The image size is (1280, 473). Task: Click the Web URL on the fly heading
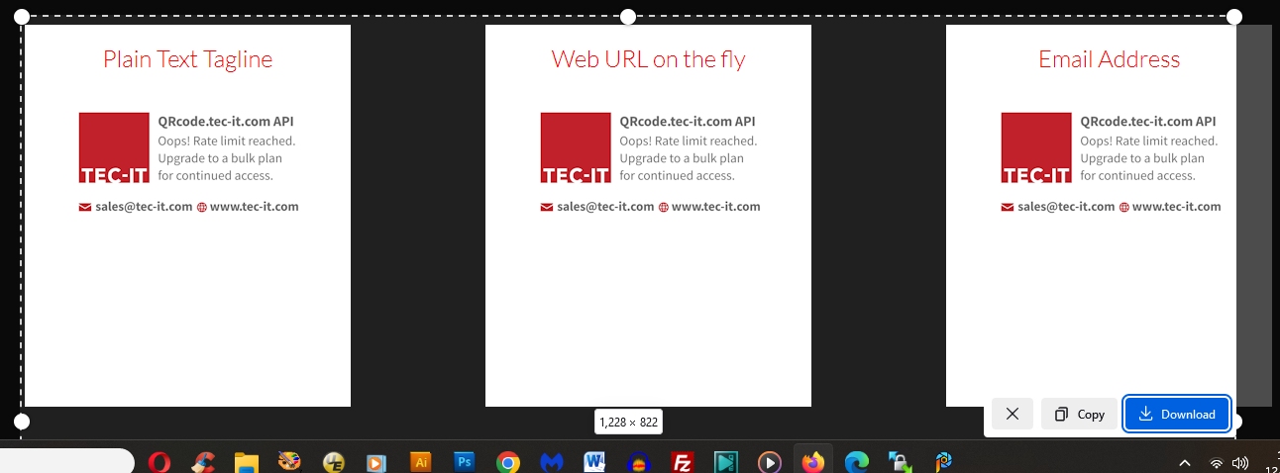coord(648,59)
